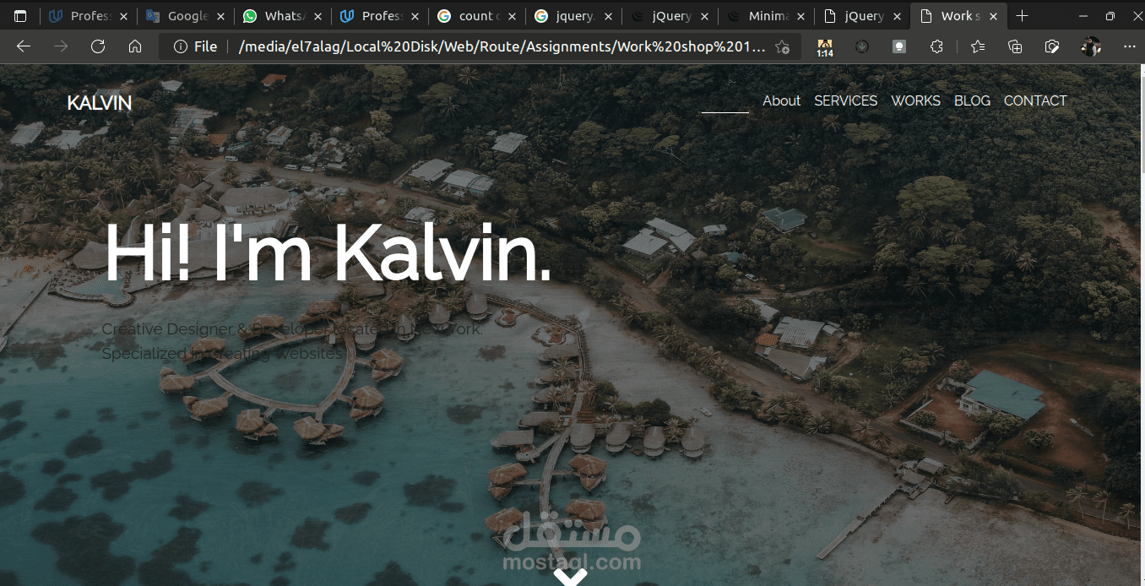Reload the page with the refresh icon
The height and width of the screenshot is (586, 1145).
point(97,46)
